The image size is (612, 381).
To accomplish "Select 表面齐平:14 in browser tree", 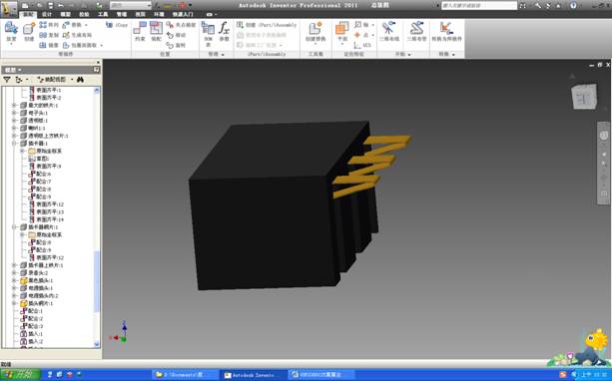I will pos(46,219).
